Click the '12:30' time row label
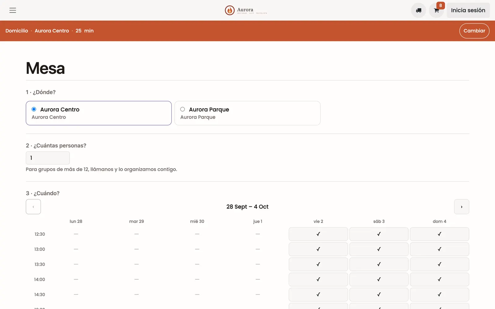This screenshot has height=309, width=495. pyautogui.click(x=40, y=234)
